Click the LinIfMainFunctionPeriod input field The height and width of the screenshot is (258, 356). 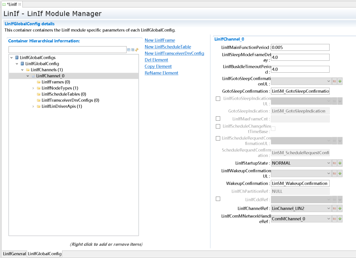(x=300, y=47)
